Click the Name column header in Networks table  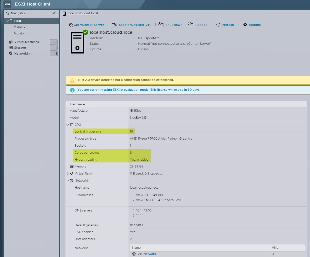tap(137, 248)
